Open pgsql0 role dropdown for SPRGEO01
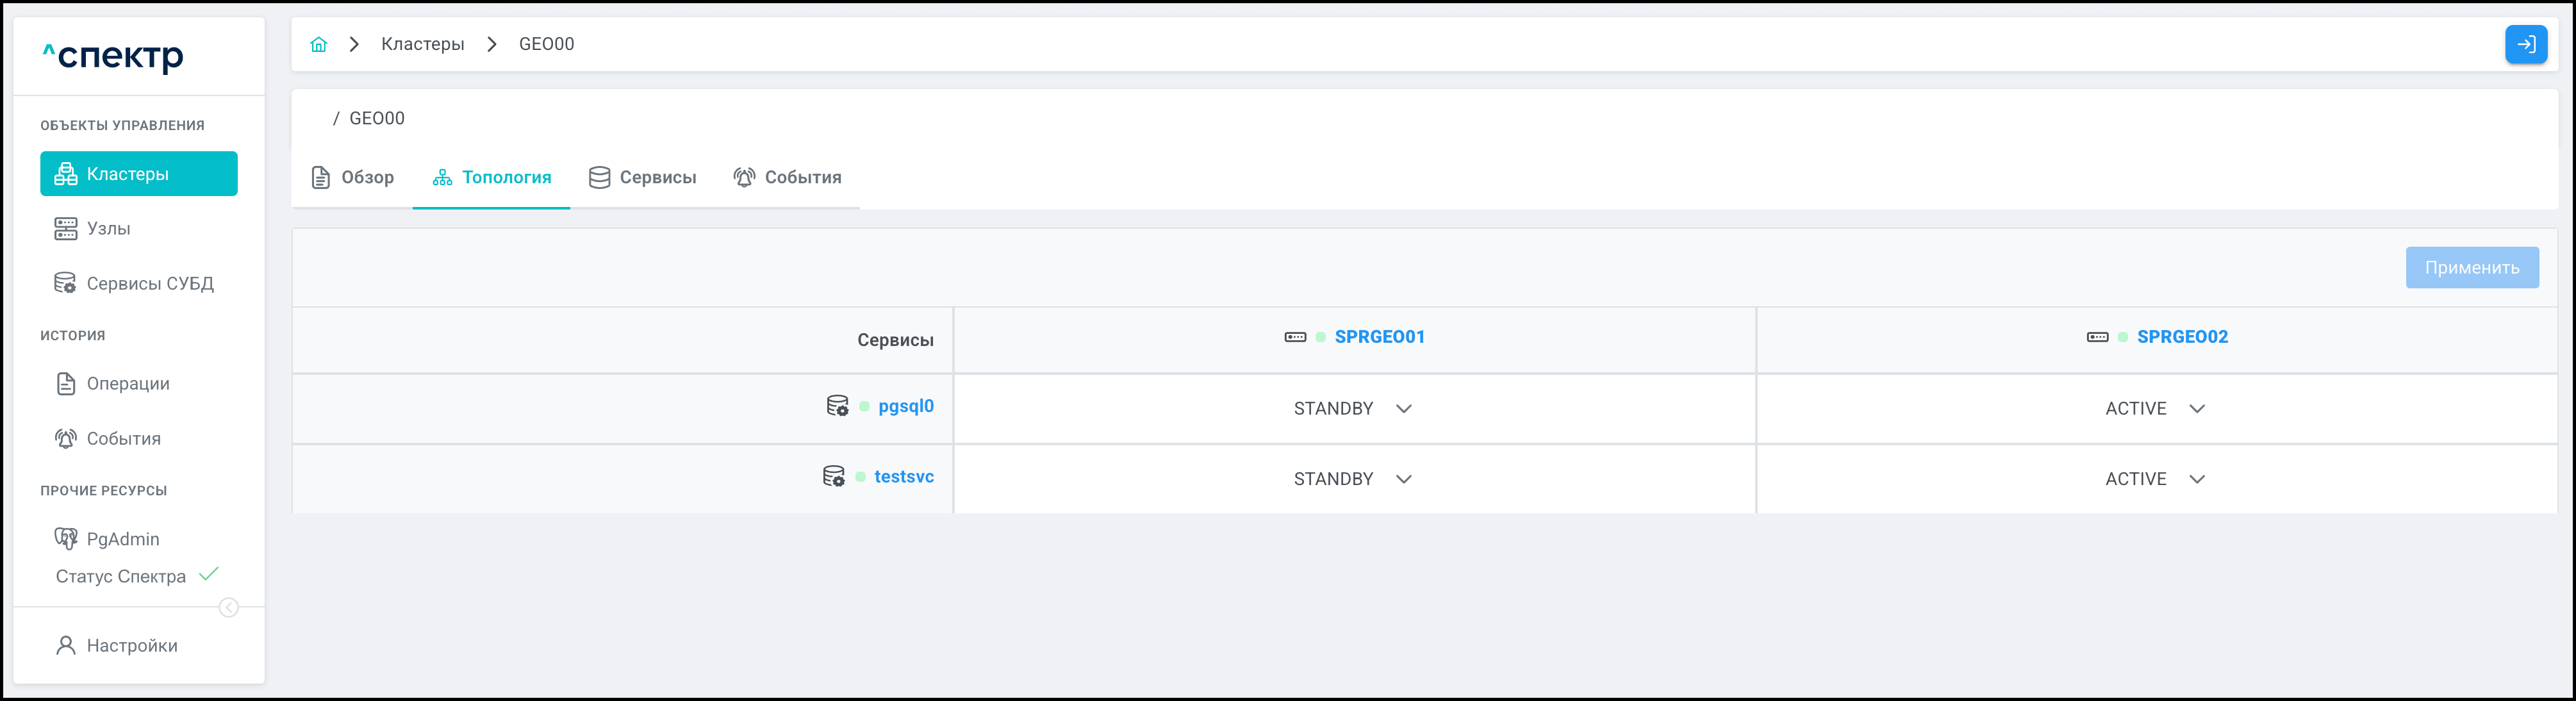 [1353, 409]
